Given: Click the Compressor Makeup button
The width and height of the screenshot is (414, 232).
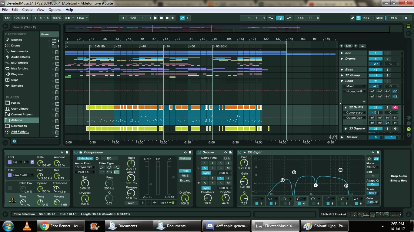Looking at the screenshot, I should pos(185,158).
